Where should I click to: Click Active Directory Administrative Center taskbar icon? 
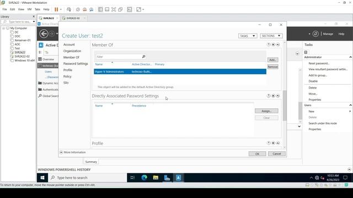point(178,178)
